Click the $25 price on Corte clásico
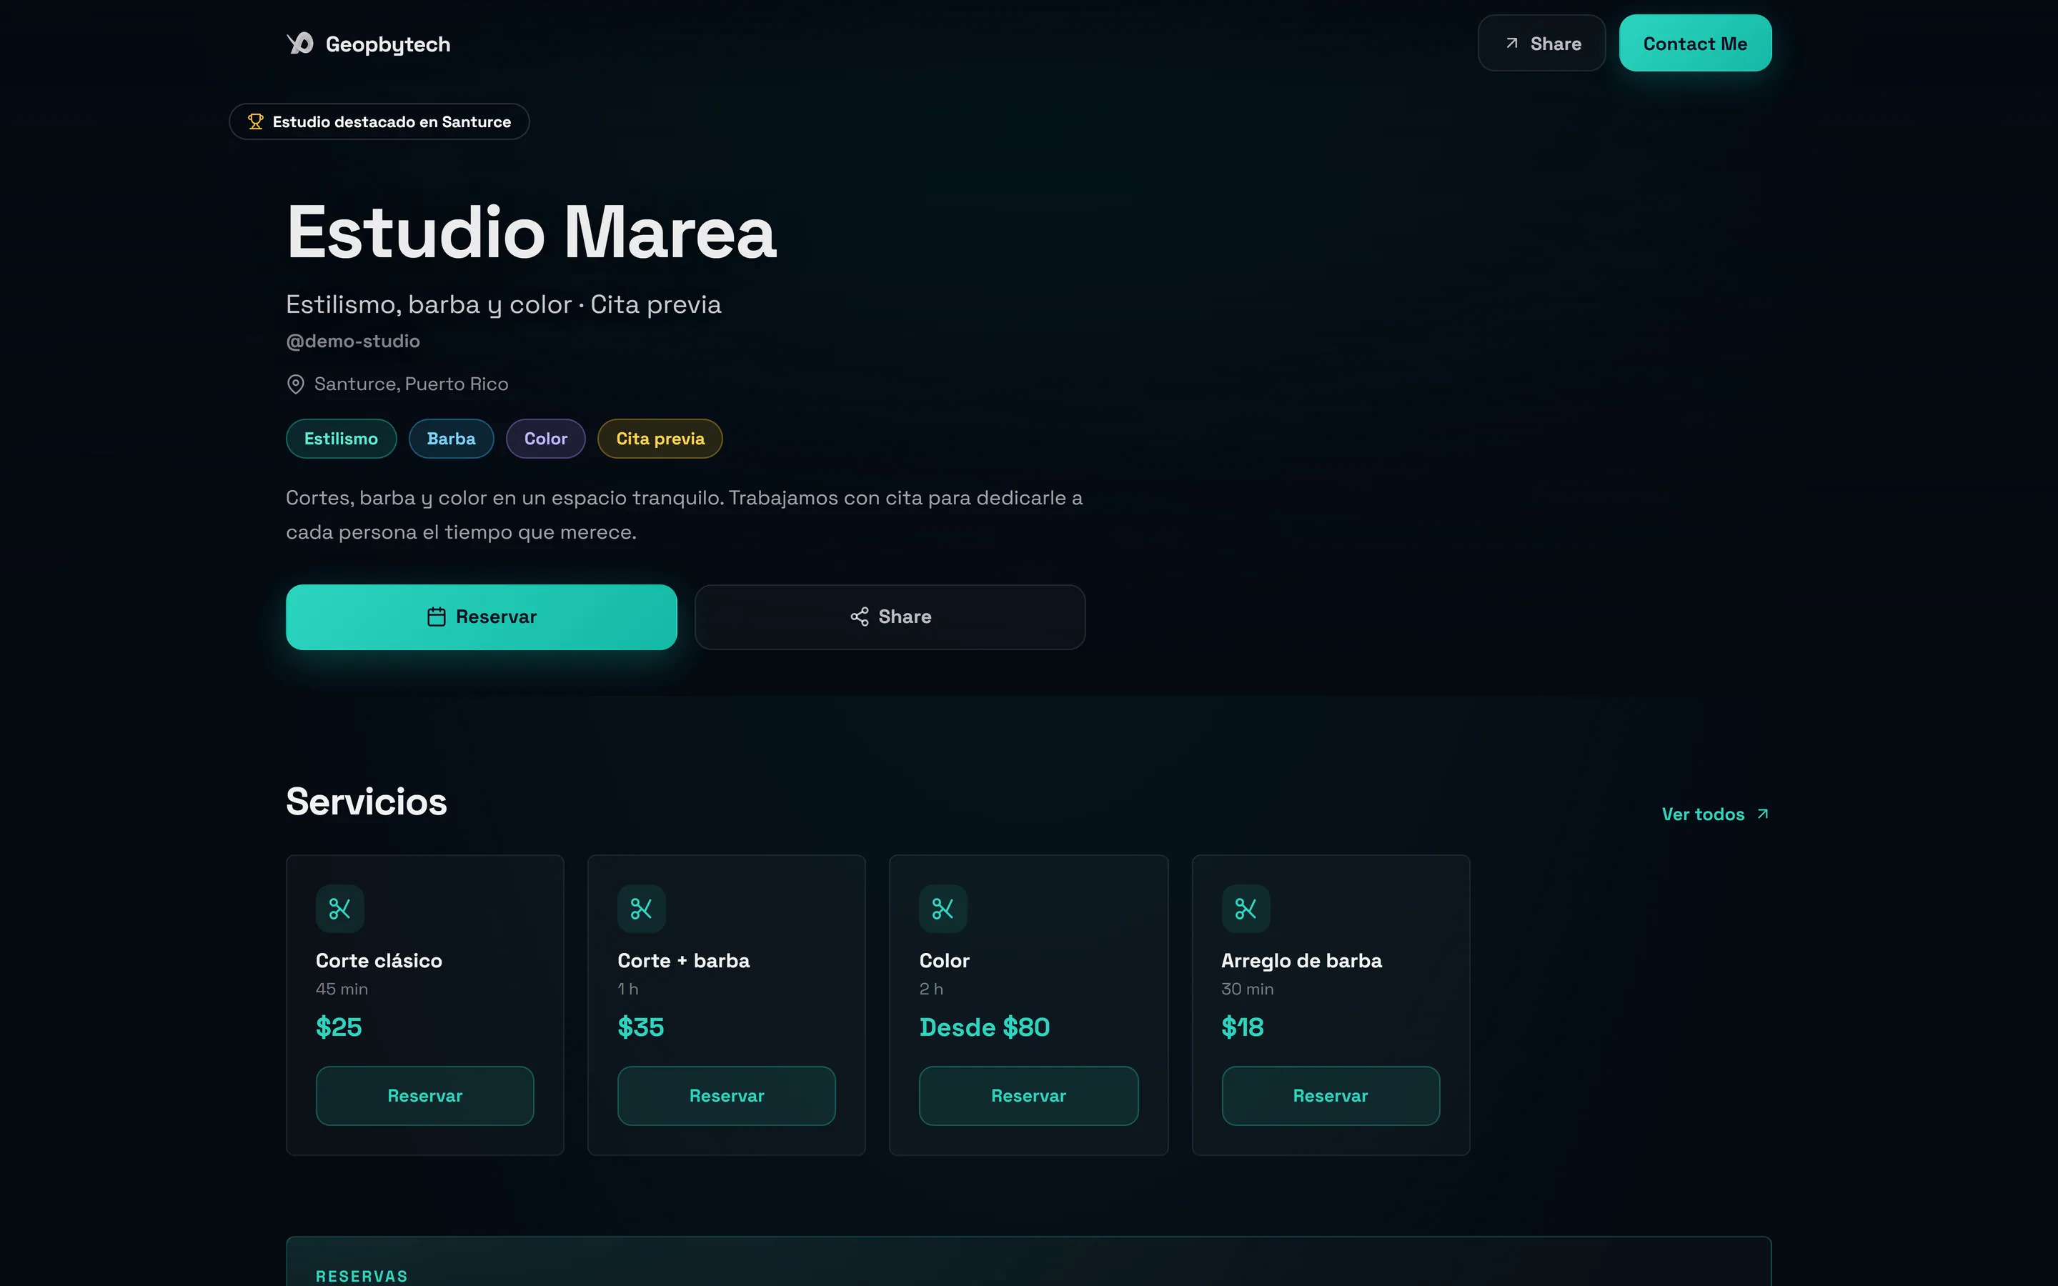The width and height of the screenshot is (2058, 1286). click(x=339, y=1027)
